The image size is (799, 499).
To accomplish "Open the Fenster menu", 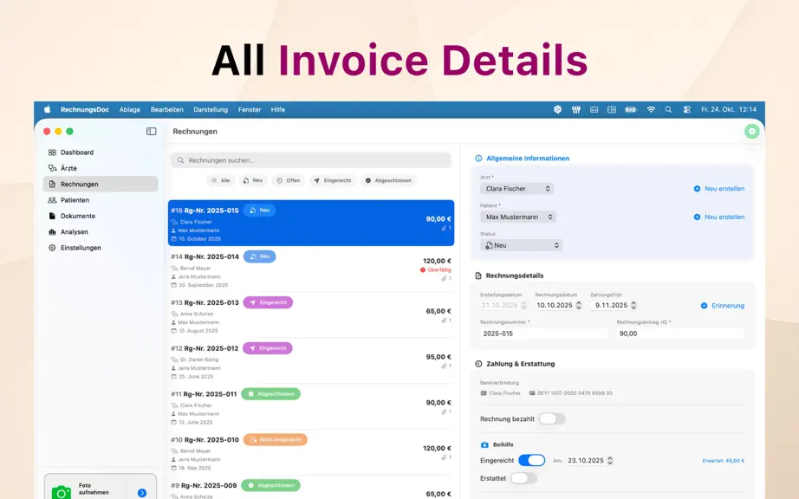I will (x=250, y=109).
